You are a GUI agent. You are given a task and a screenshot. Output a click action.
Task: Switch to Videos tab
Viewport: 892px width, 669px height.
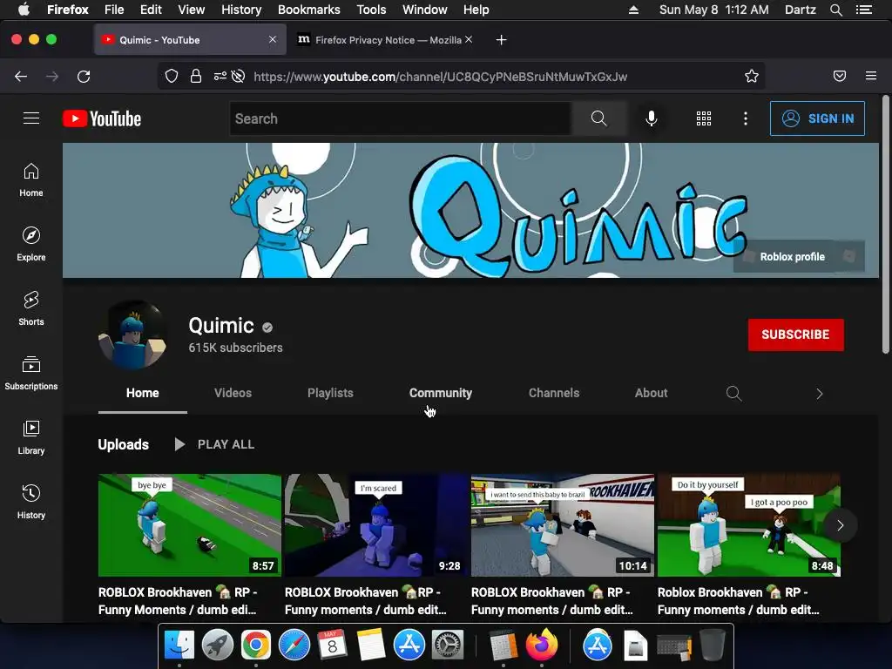[233, 393]
